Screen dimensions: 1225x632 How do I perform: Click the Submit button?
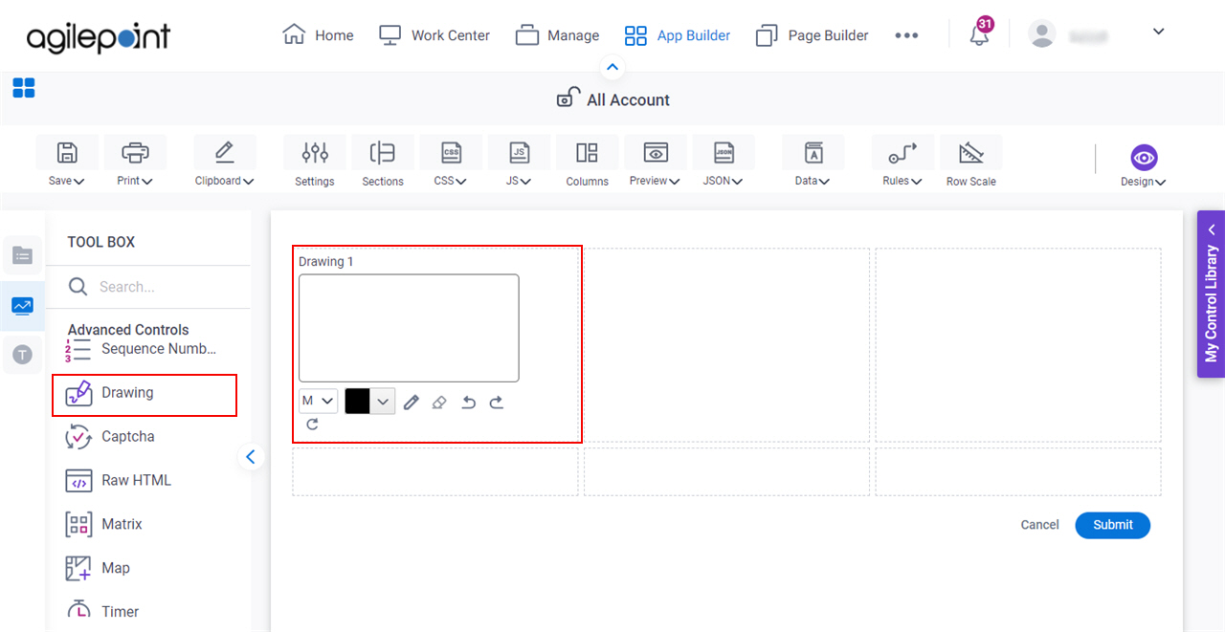[x=1113, y=525]
